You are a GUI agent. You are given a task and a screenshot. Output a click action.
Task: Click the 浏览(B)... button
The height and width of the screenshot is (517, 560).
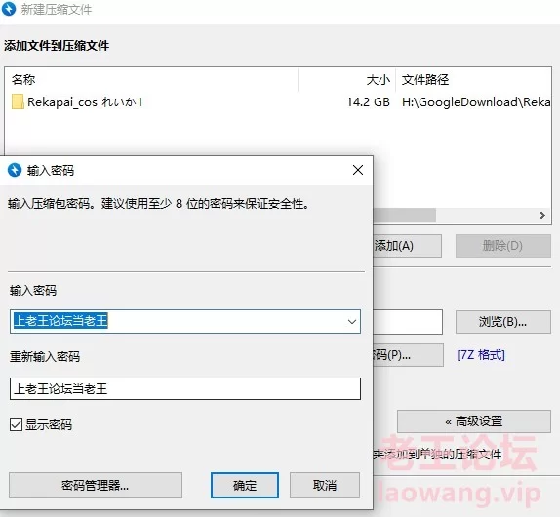tap(502, 322)
